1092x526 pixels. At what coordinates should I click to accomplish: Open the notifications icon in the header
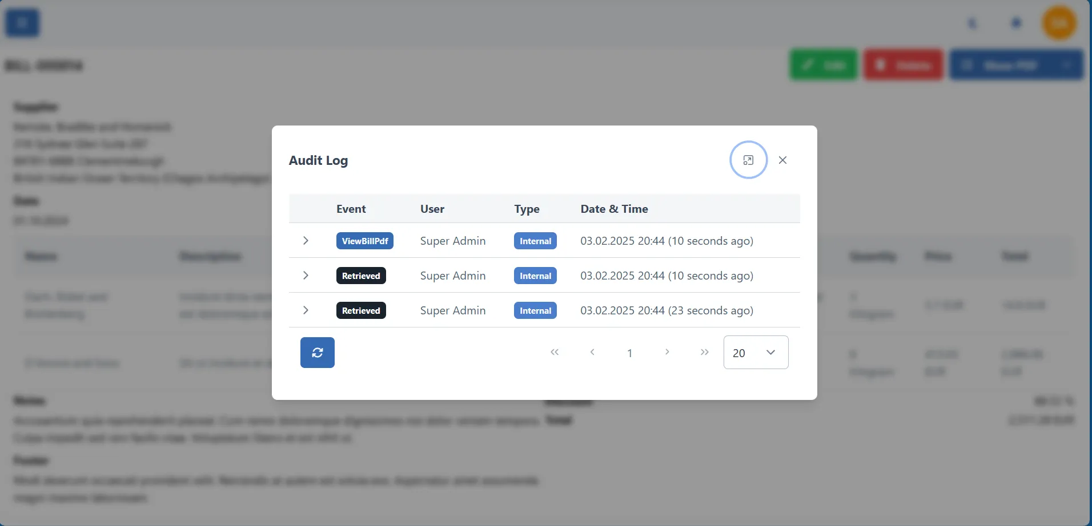(1016, 23)
